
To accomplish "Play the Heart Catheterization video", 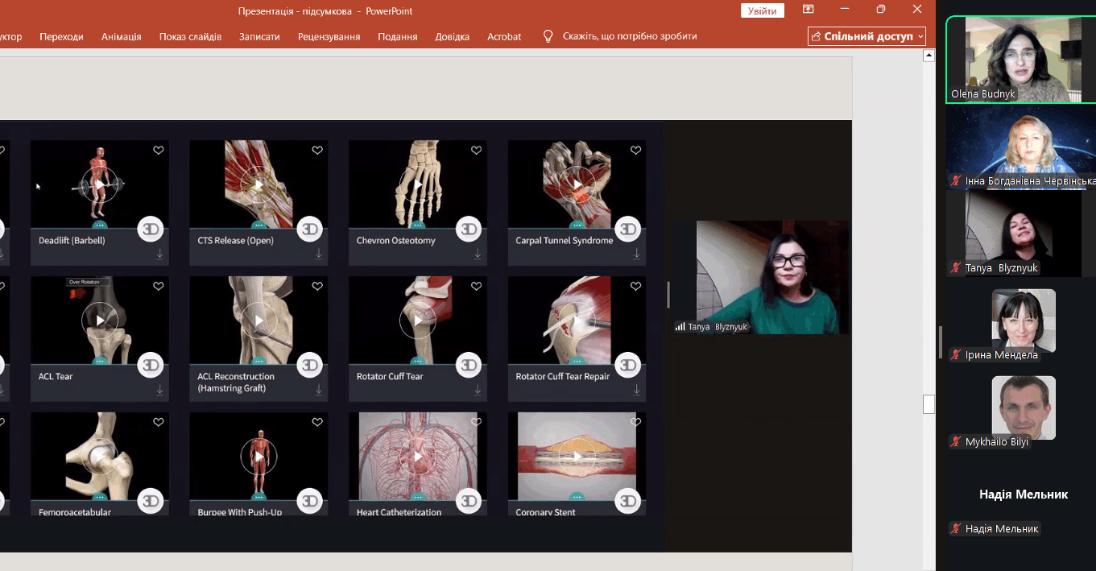I will [417, 457].
